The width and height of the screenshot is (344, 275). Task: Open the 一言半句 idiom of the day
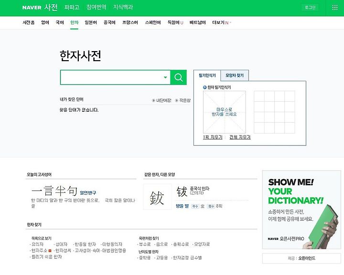54,190
